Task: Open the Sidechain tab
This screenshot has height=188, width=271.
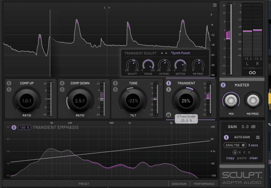Action: [179, 184]
